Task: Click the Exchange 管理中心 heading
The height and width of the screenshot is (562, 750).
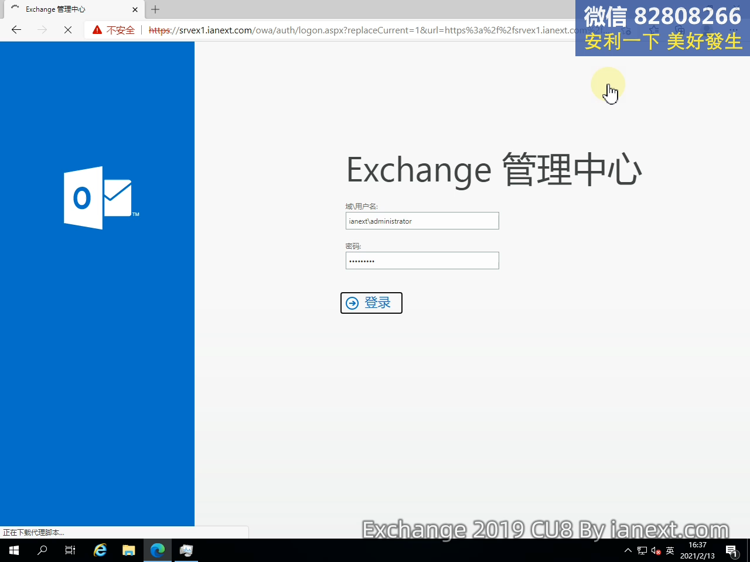Action: (x=494, y=170)
